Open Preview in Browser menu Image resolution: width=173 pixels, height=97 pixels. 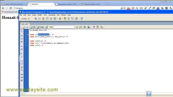click(x=89, y=27)
